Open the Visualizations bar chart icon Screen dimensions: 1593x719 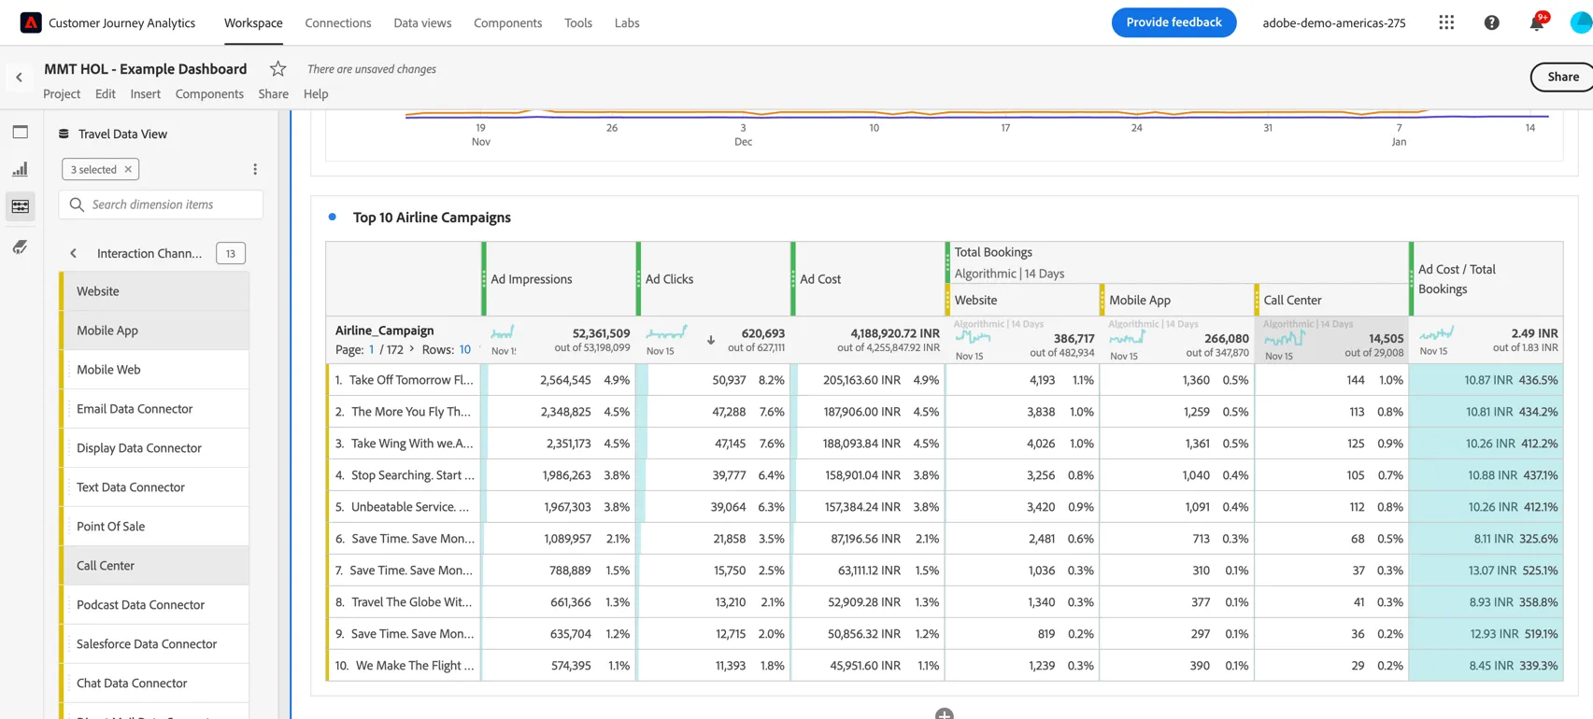pyautogui.click(x=21, y=169)
